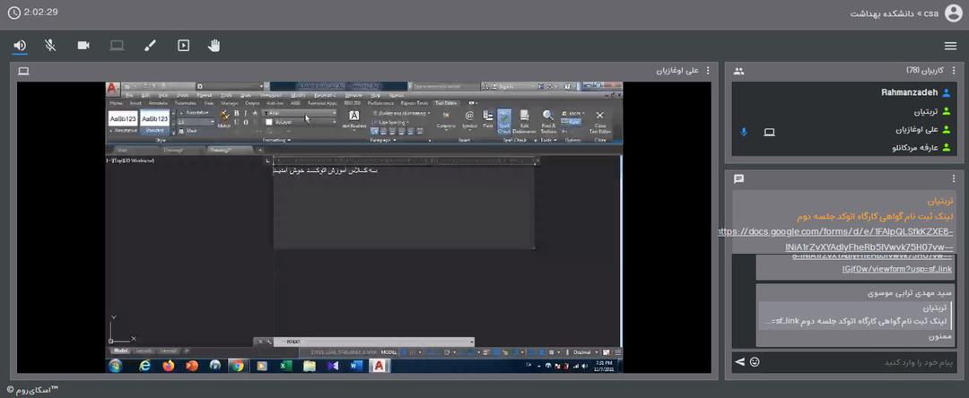Open the Arial font dropdown
Image resolution: width=969 pixels, height=398 pixels.
301,114
